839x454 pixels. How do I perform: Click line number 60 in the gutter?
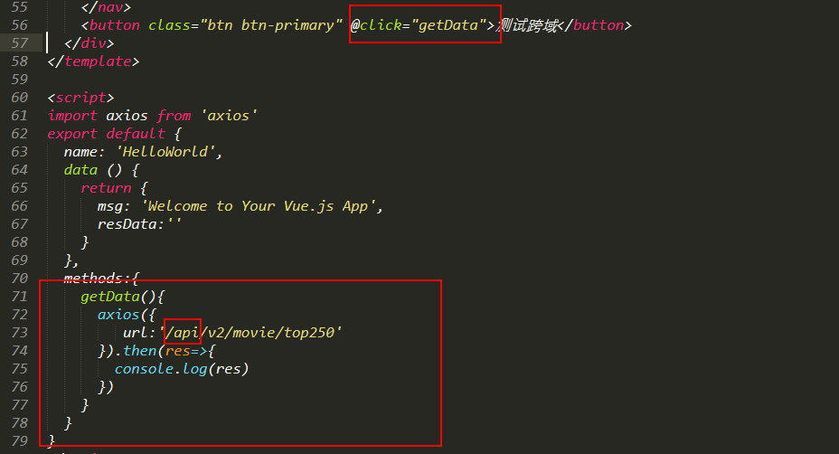[x=19, y=98]
